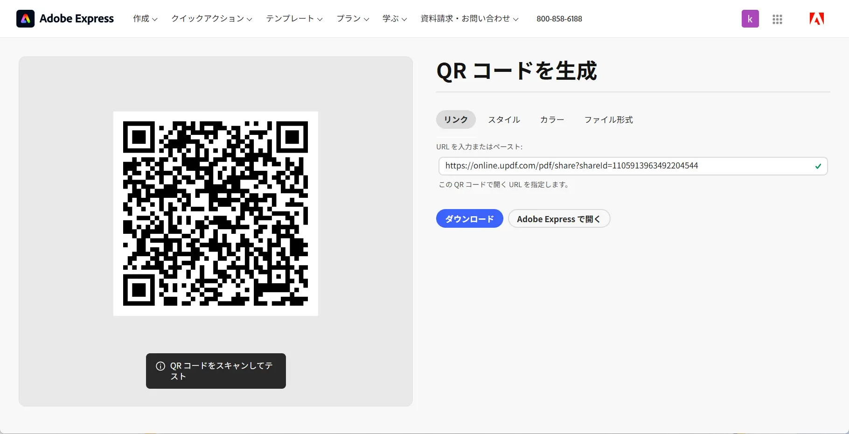Click the QR コードを生成 heading

point(516,71)
